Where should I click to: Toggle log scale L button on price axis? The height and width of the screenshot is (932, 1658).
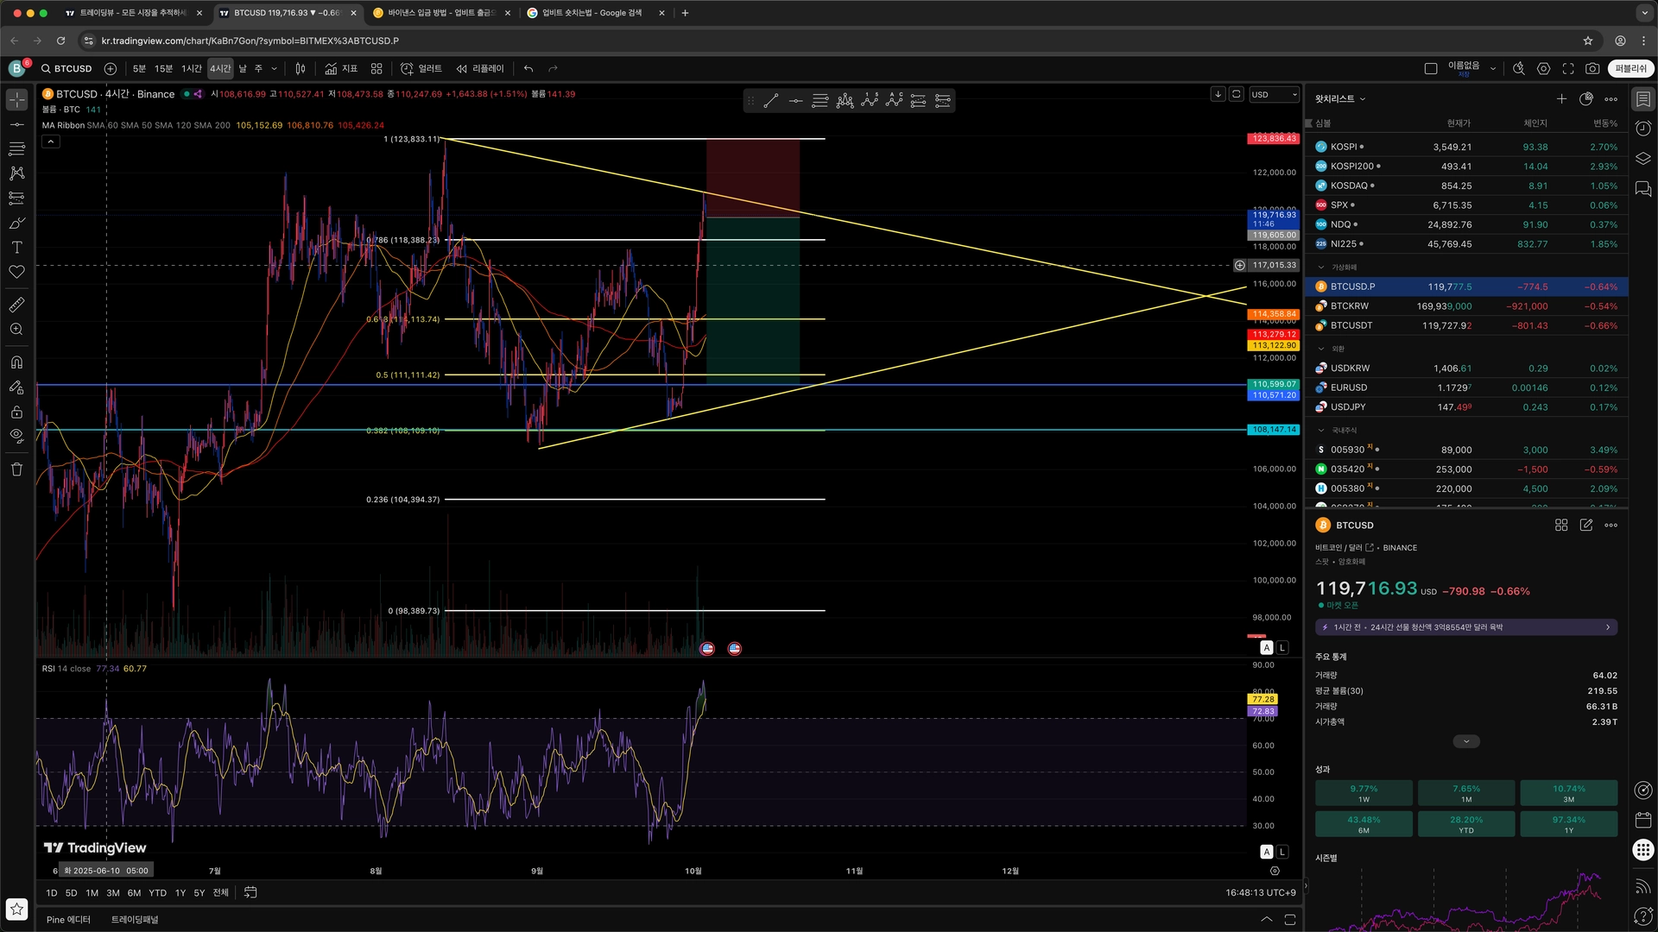(1282, 647)
